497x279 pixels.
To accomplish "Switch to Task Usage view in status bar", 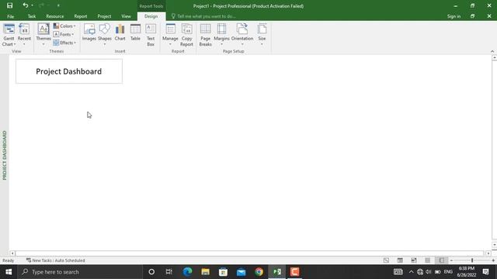I will click(400, 260).
